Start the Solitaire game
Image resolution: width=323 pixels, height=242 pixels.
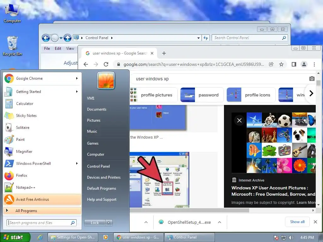(42, 127)
